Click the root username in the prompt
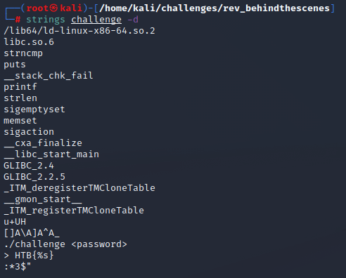346x278 pixels. (37, 8)
